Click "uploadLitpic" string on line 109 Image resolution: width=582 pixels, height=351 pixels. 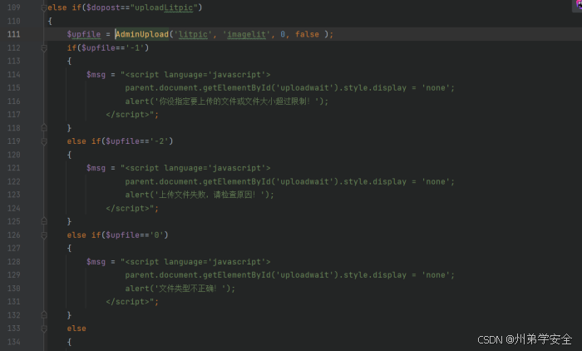tap(164, 7)
